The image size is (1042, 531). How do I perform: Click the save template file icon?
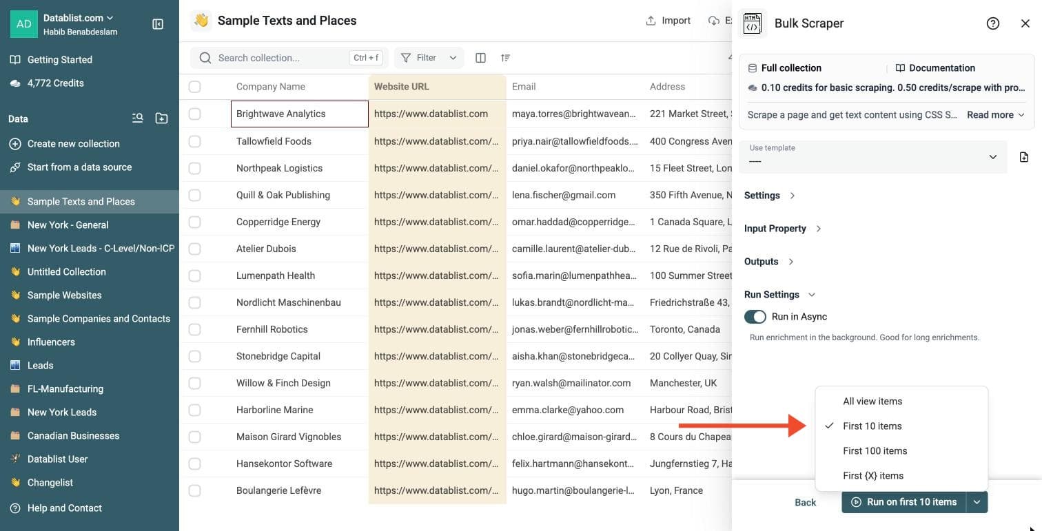pos(1024,157)
